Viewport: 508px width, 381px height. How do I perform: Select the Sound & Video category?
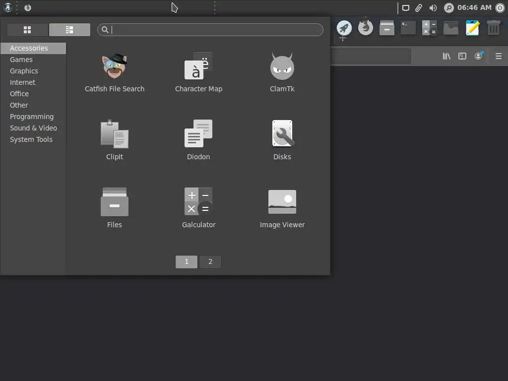pos(33,128)
